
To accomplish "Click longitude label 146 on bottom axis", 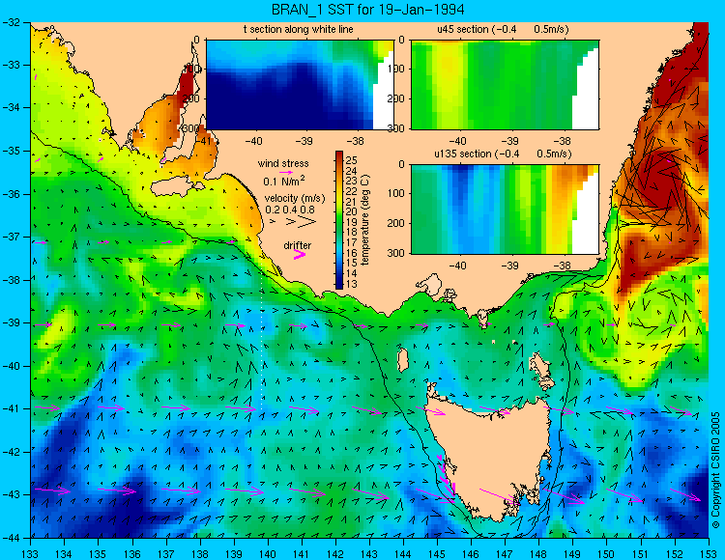I will [471, 553].
